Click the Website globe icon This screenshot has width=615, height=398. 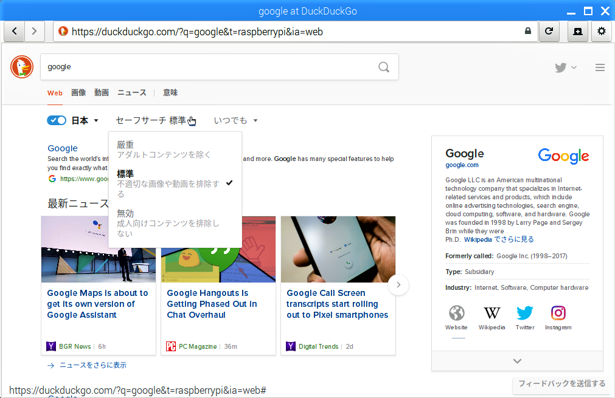[457, 313]
